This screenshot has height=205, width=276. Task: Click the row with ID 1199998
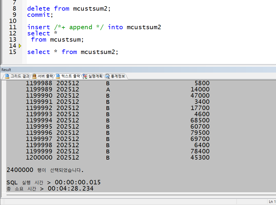(118, 145)
